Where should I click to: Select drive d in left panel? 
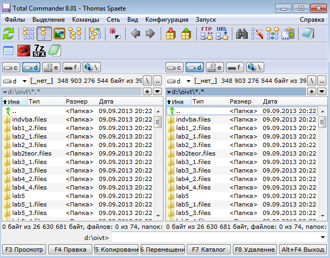[31, 67]
